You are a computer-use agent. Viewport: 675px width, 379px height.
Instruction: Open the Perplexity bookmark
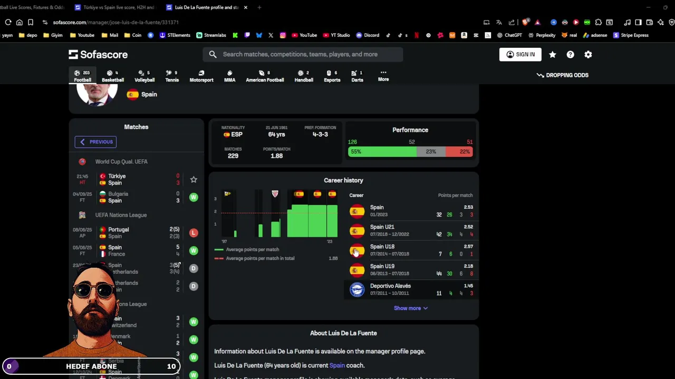(542, 35)
